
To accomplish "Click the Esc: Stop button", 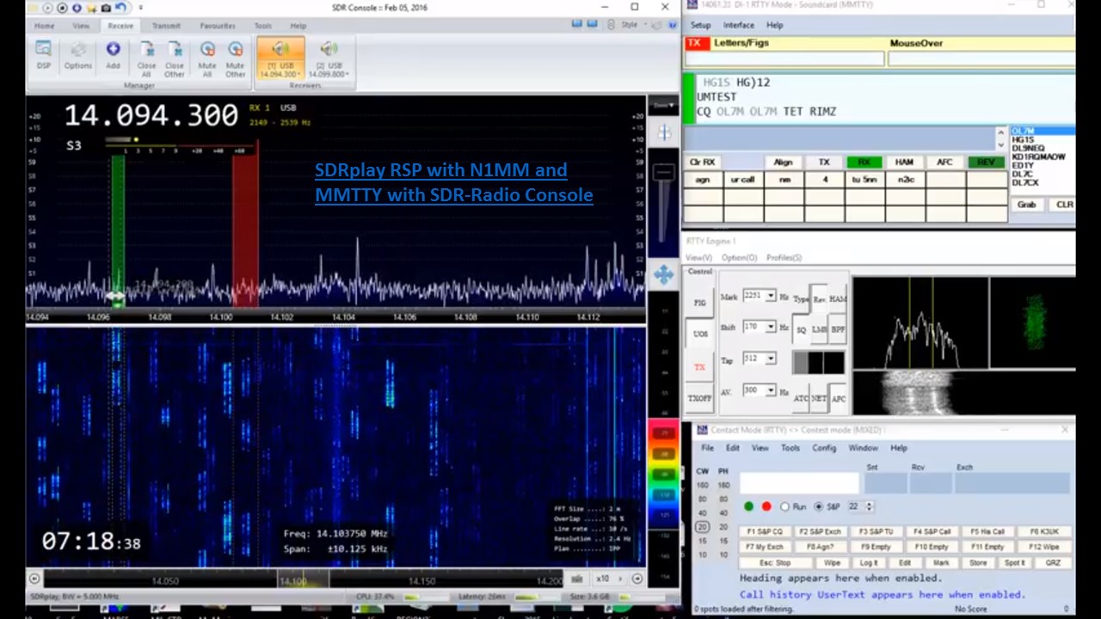I will (775, 563).
